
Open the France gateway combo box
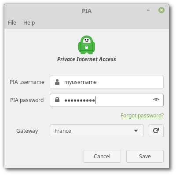[96, 131]
